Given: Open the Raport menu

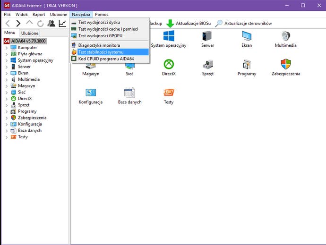Looking at the screenshot, I should coord(39,14).
